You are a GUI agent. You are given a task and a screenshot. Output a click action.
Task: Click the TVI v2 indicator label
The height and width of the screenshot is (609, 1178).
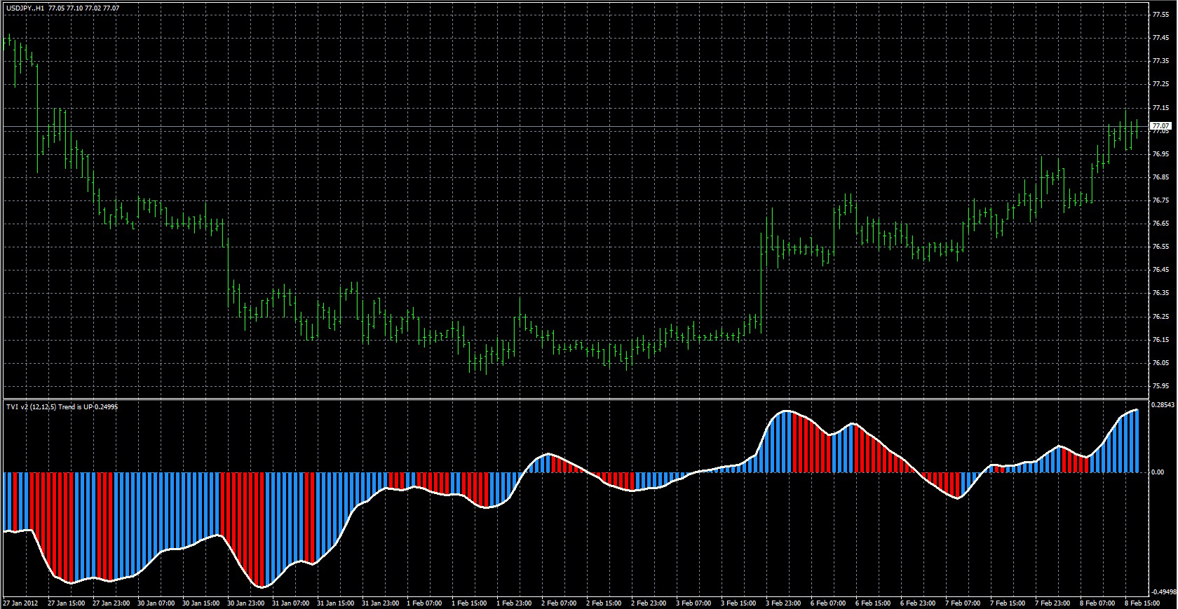click(x=60, y=407)
